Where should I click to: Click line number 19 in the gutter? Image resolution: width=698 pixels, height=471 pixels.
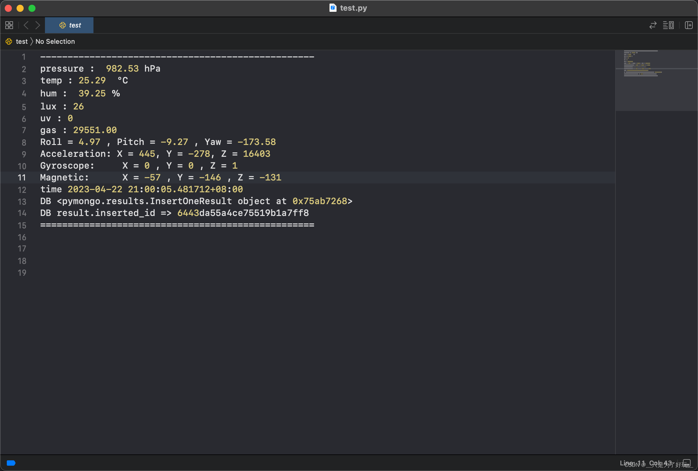tap(22, 273)
